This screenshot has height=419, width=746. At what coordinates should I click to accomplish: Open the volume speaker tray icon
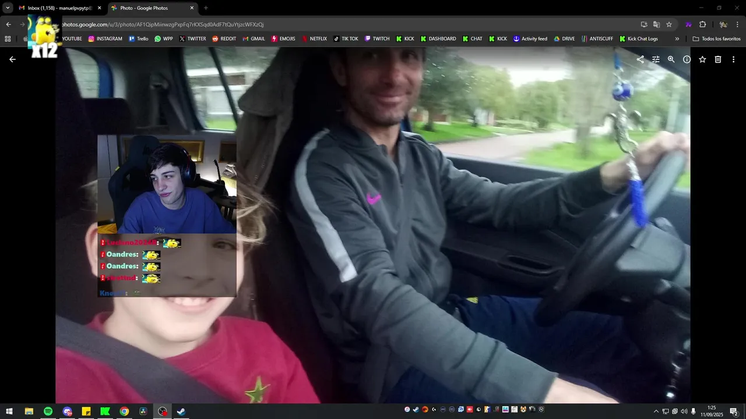tap(683, 411)
